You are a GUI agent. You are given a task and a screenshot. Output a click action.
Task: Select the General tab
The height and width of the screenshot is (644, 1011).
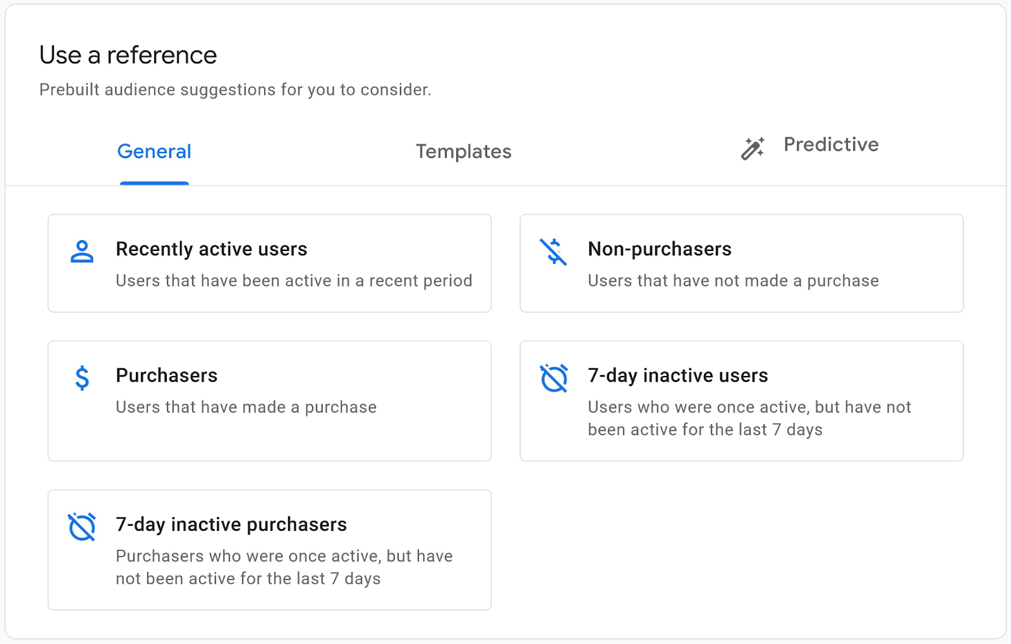(x=154, y=152)
